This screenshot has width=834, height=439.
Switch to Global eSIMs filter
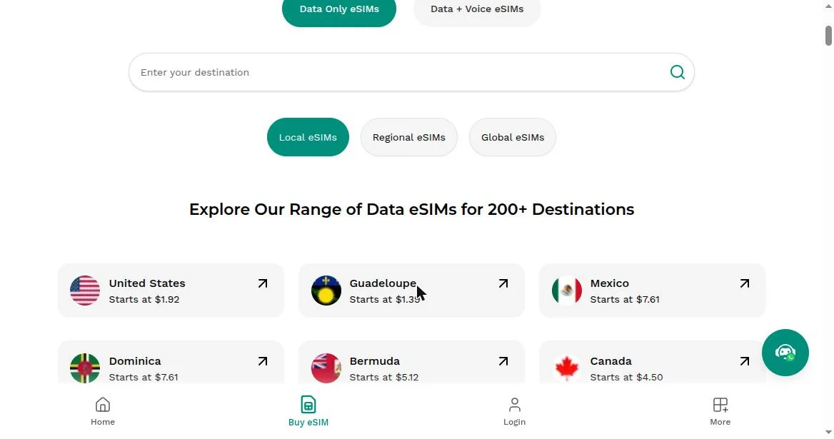pyautogui.click(x=513, y=137)
